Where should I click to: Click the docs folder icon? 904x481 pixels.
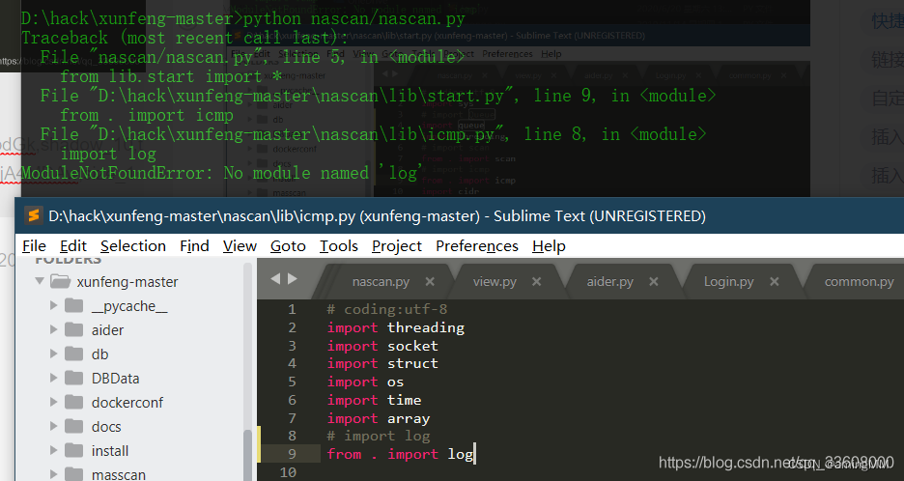pos(73,426)
